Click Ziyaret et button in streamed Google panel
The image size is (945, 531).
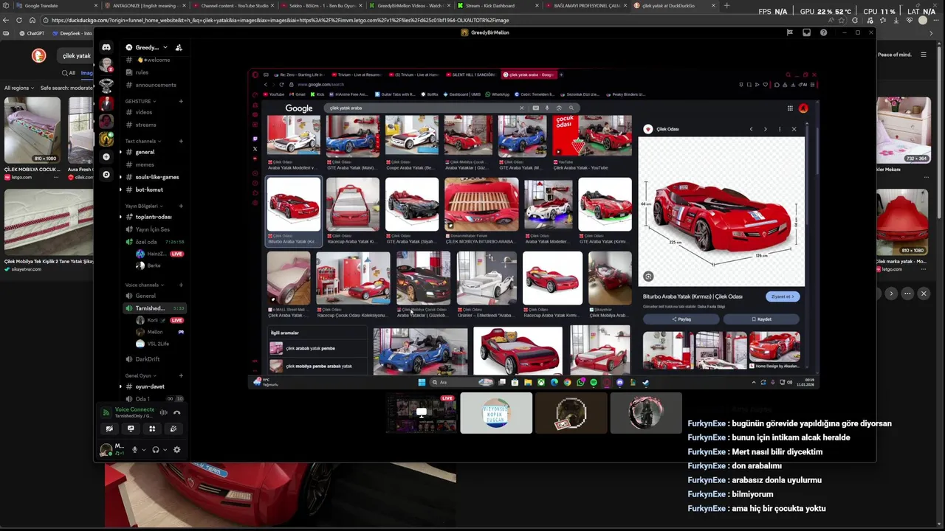[x=783, y=296]
